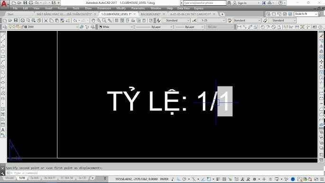Open the ByLayer linetype dropdown
Viewport: 325px width, 183px height.
171,27
